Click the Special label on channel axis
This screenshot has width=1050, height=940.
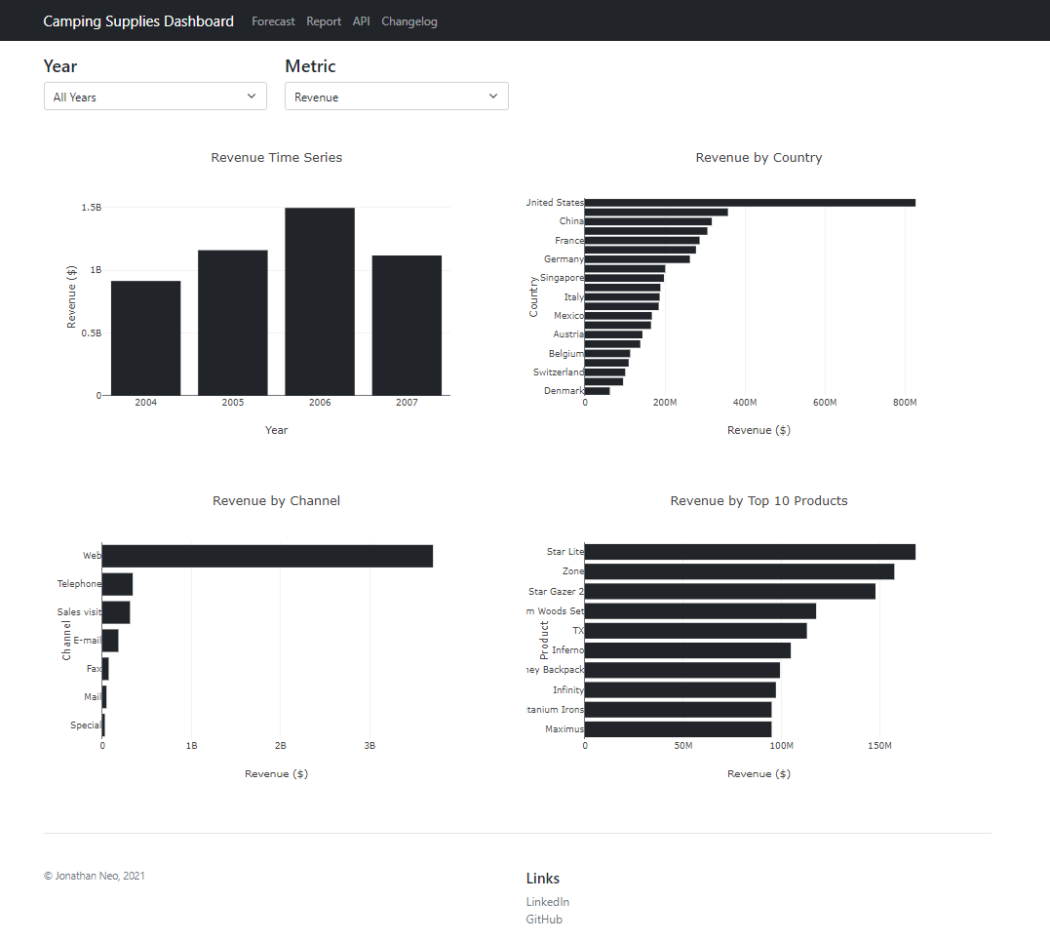(86, 725)
